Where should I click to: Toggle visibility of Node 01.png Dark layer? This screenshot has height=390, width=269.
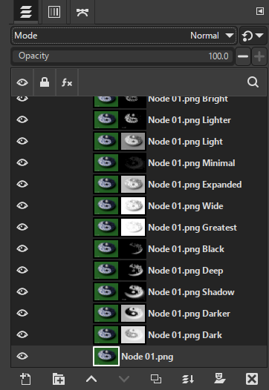pyautogui.click(x=22, y=334)
